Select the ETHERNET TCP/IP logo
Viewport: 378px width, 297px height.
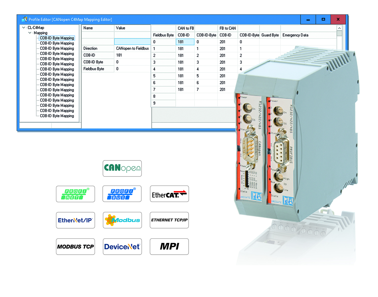pos(169,220)
